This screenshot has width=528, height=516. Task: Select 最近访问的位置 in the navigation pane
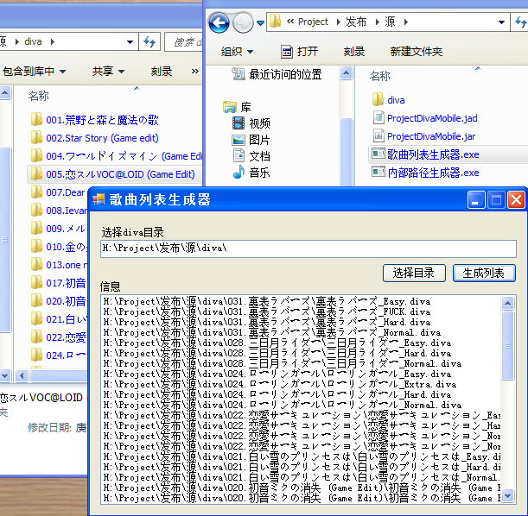point(277,74)
